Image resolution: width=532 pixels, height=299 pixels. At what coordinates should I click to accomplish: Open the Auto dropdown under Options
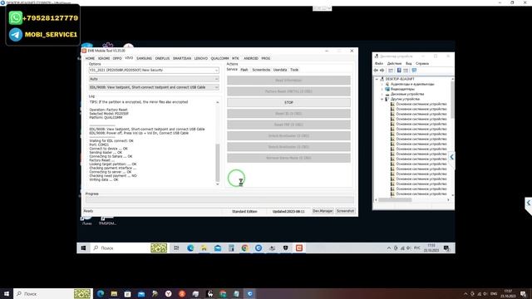216,79
